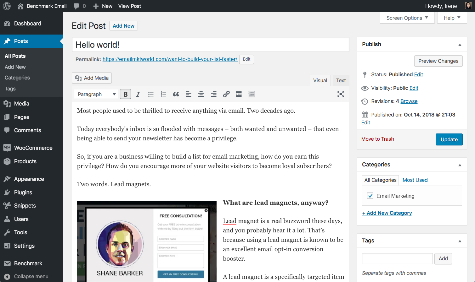The height and width of the screenshot is (282, 475).
Task: Collapse the Publish panel
Action: coord(460,44)
